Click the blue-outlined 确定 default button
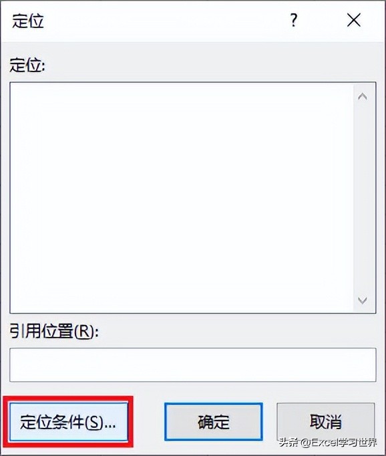 point(214,422)
